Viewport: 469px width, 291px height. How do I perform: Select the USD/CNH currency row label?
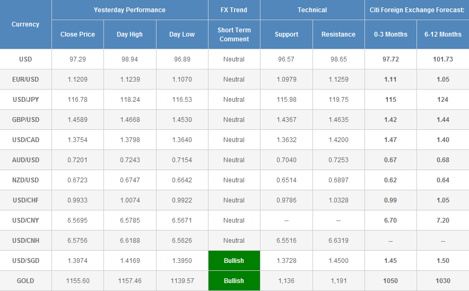[25, 241]
